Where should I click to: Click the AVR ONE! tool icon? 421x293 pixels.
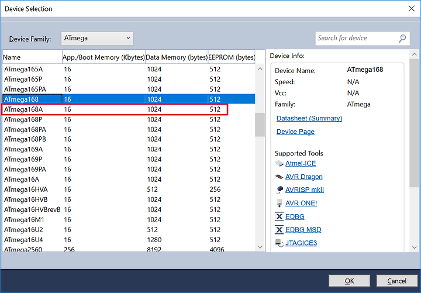(x=279, y=203)
